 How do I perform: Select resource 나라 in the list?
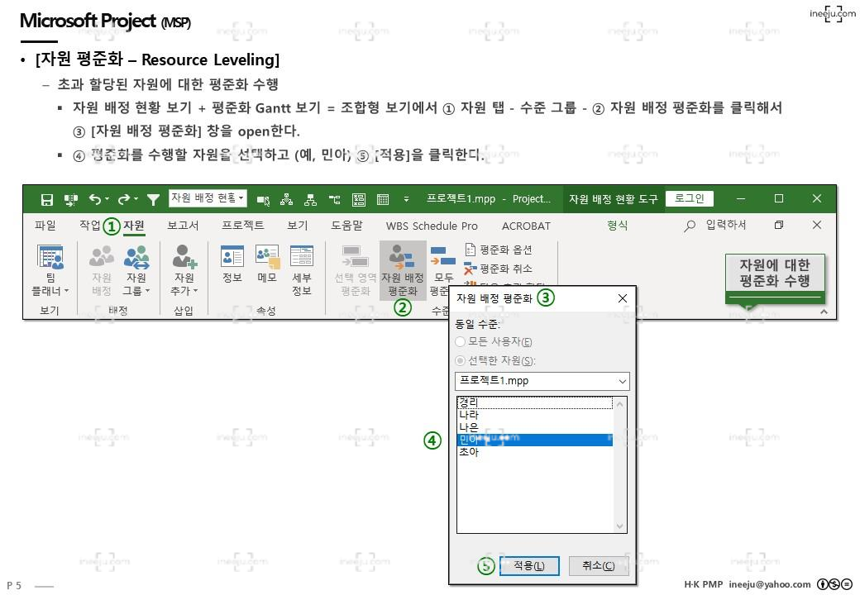click(535, 415)
